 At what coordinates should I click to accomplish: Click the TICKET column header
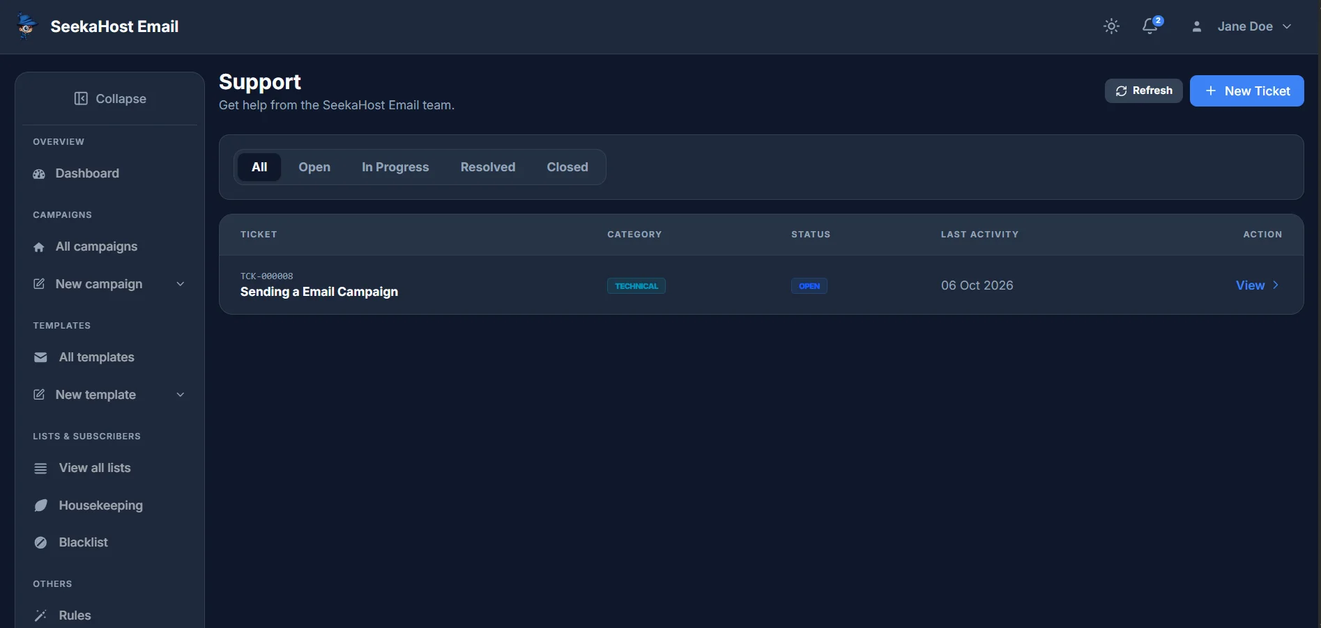coord(259,235)
